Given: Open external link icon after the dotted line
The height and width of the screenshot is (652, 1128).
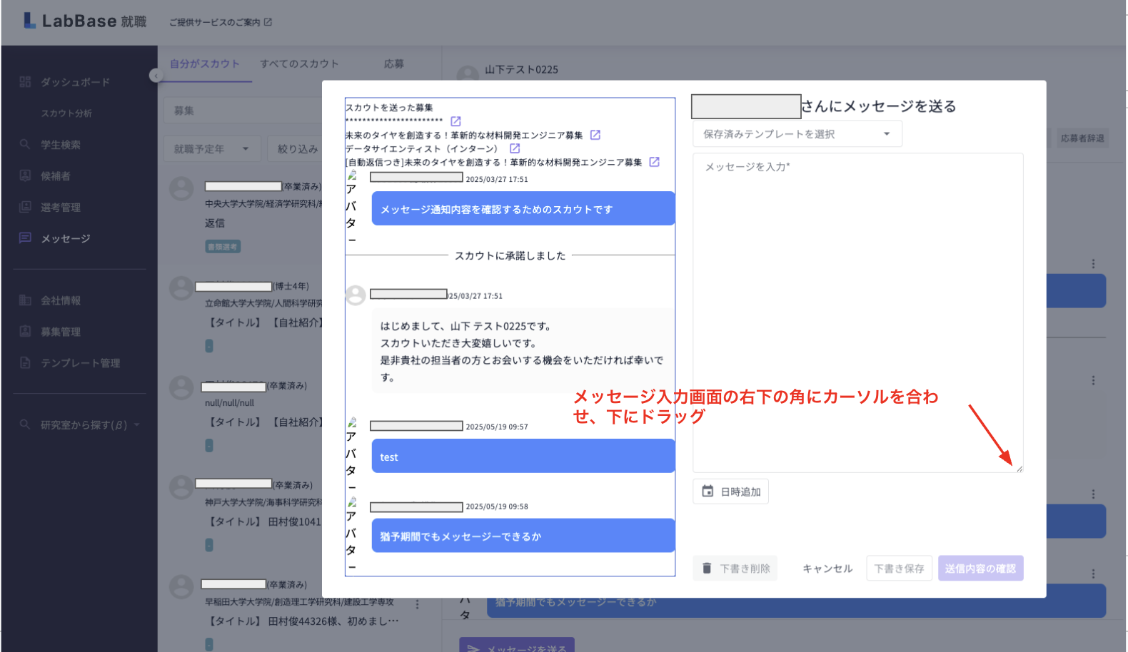Looking at the screenshot, I should tap(455, 121).
